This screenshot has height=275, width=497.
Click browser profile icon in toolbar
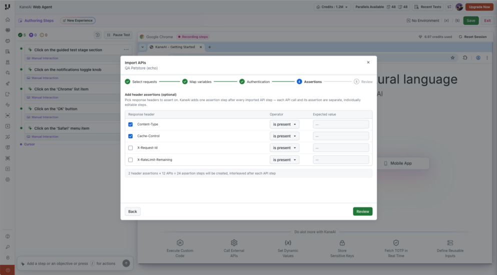click(x=478, y=57)
